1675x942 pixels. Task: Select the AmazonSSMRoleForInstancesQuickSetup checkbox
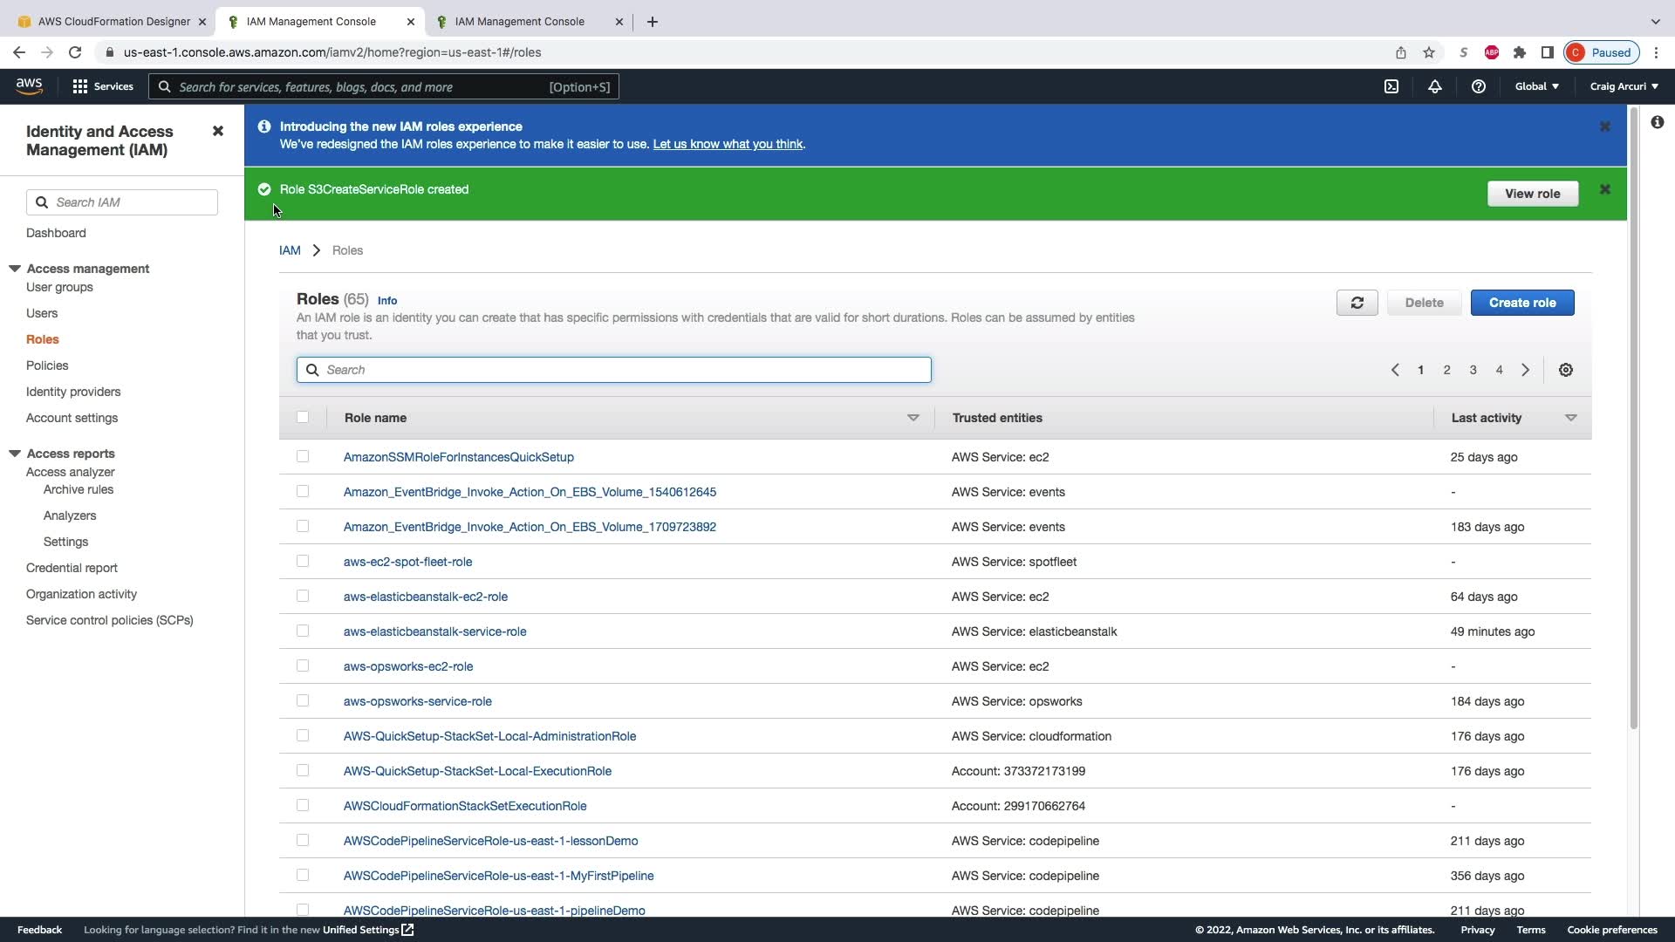pyautogui.click(x=303, y=456)
